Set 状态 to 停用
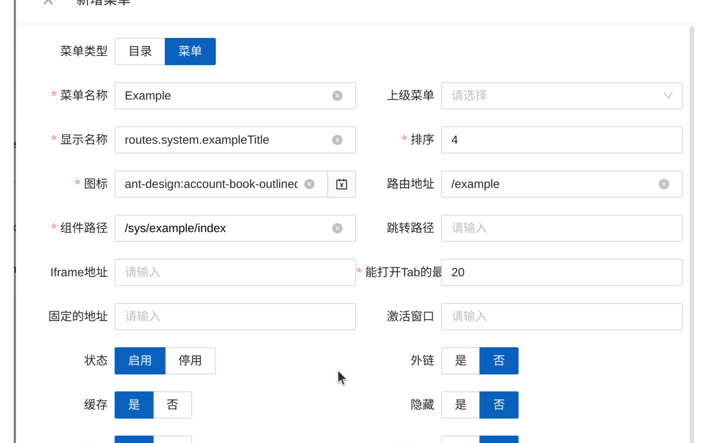Image resolution: width=707 pixels, height=443 pixels. pos(190,361)
